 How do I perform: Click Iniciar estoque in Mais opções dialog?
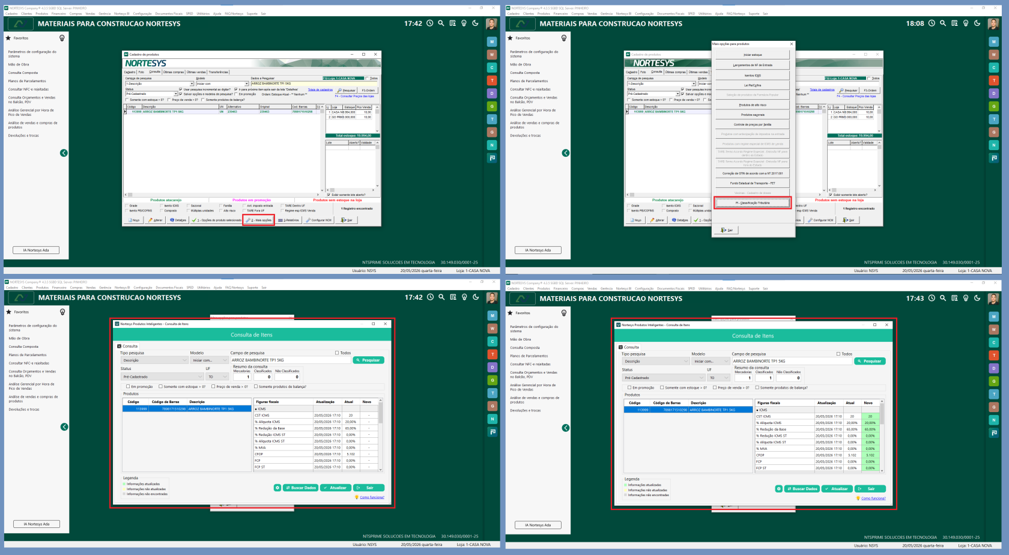pyautogui.click(x=753, y=55)
